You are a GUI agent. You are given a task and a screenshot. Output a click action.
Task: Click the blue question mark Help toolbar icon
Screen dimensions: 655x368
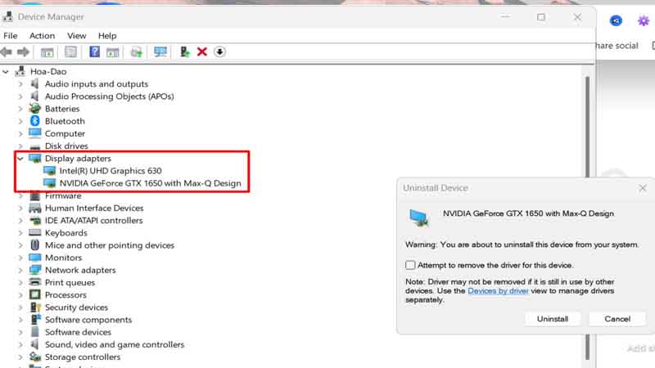(x=95, y=52)
